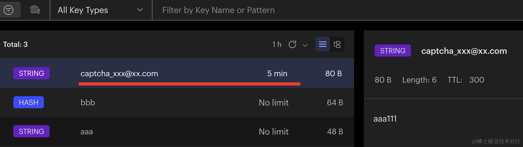This screenshot has height=147, width=523.
Task: Open the All Key Types dropdown
Action: (100, 10)
